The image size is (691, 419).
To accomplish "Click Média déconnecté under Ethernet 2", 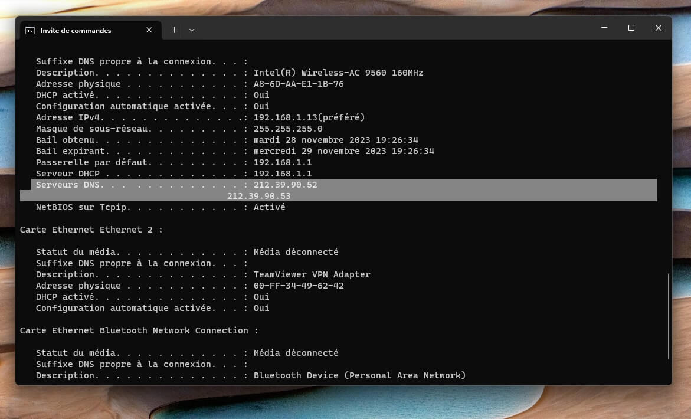I will pyautogui.click(x=296, y=252).
